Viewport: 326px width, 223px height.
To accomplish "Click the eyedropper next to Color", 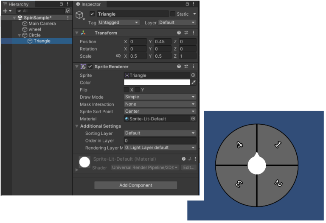I will [x=194, y=83].
